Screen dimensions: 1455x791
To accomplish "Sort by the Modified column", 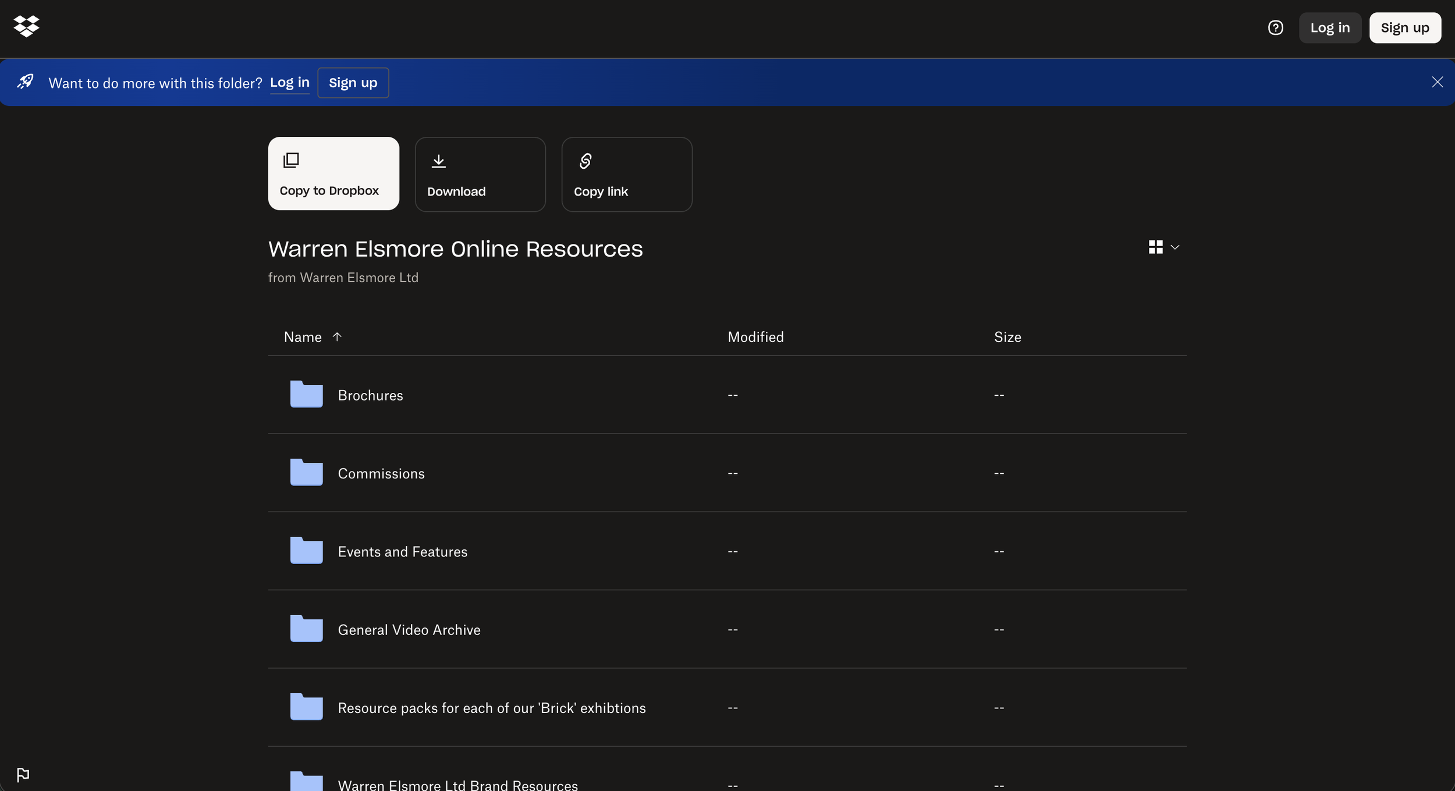I will click(x=755, y=337).
